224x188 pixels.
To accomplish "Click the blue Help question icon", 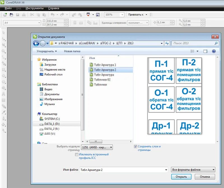I will tap(214, 51).
